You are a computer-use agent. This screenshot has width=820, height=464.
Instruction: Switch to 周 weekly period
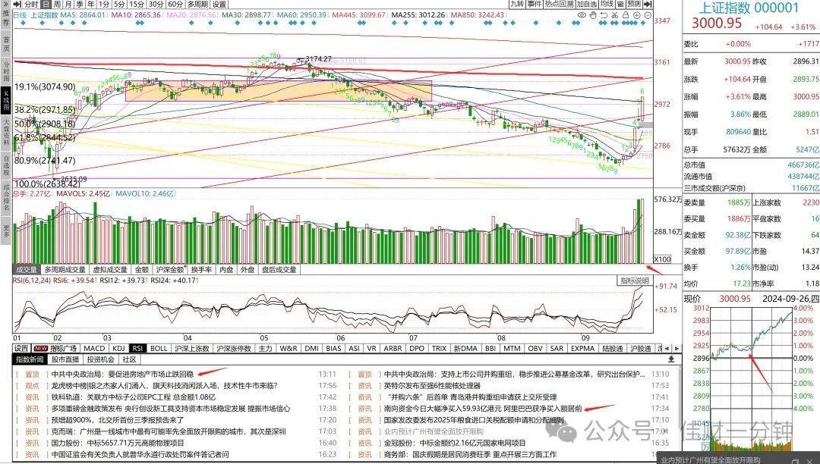click(58, 5)
